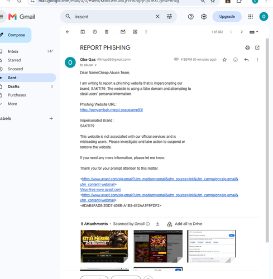This screenshot has width=273, height=279.
Task: Open the Google account avatar
Action: click(x=264, y=17)
